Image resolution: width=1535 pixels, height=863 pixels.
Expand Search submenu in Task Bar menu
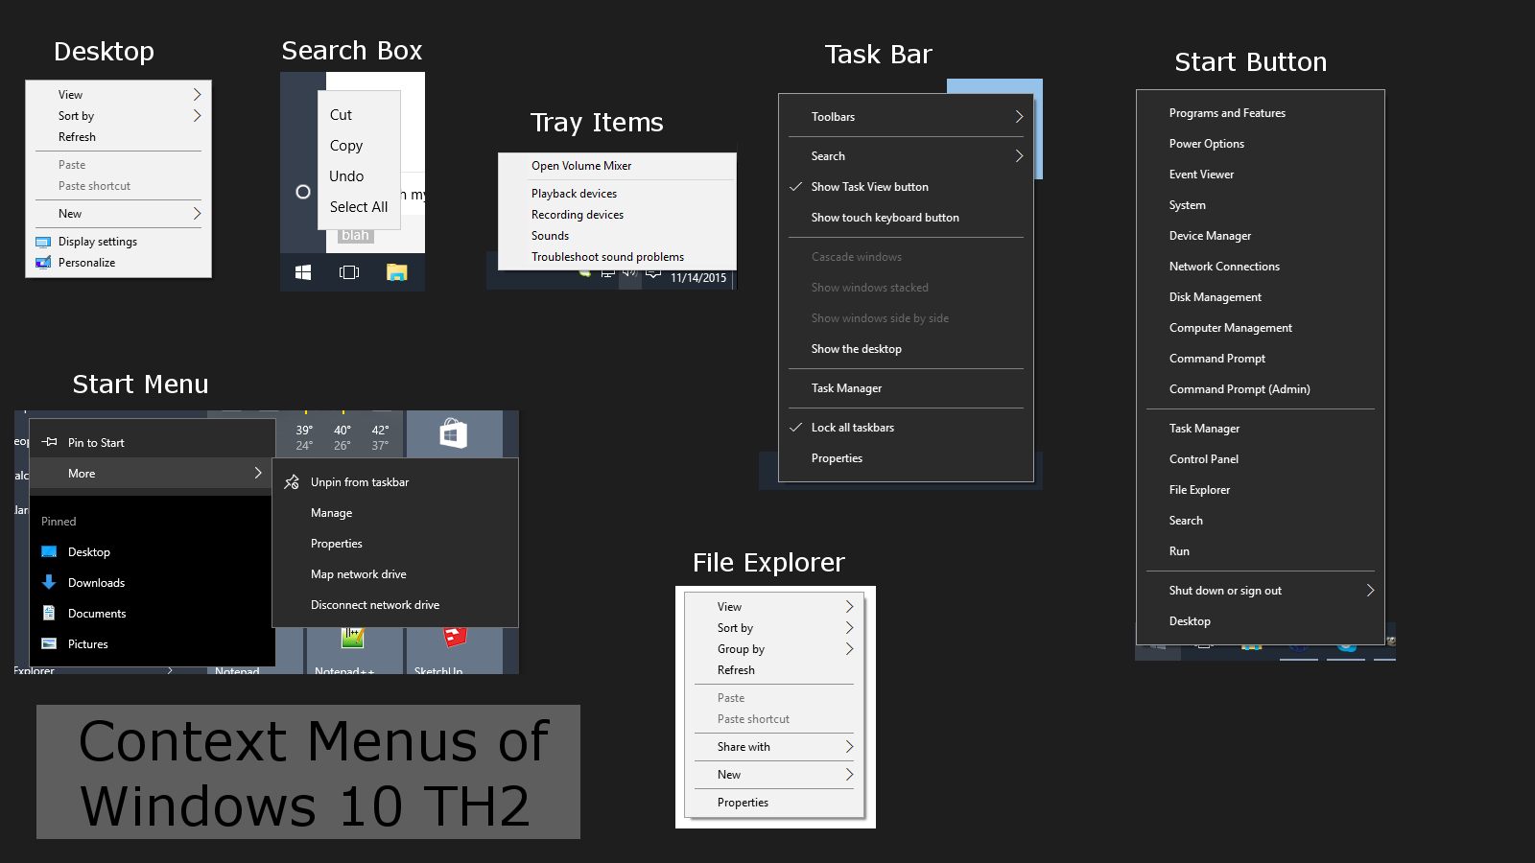[x=1019, y=156]
